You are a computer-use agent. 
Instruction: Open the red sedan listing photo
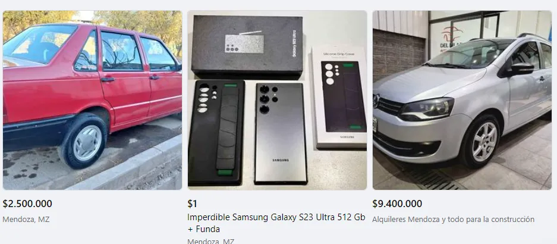pyautogui.click(x=92, y=100)
